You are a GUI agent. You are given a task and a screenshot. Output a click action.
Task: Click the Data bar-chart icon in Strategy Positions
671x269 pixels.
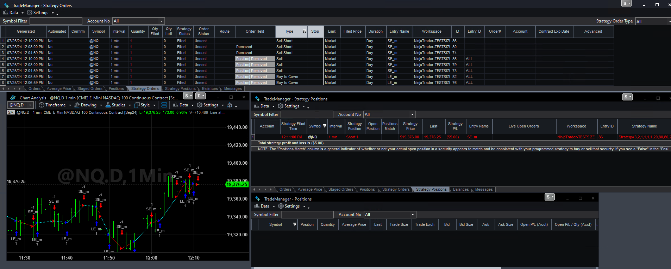click(x=257, y=106)
